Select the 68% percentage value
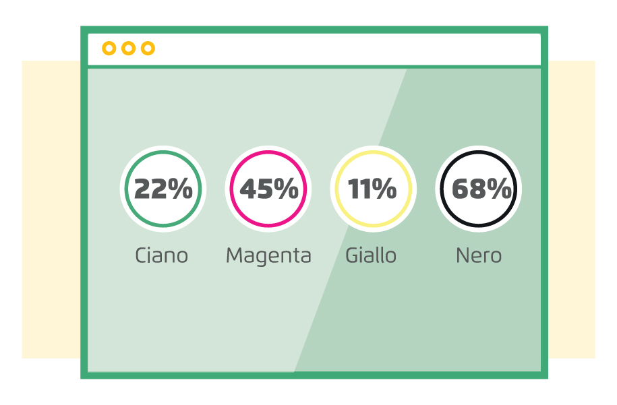Screen dimensions: 617x405 (481, 189)
